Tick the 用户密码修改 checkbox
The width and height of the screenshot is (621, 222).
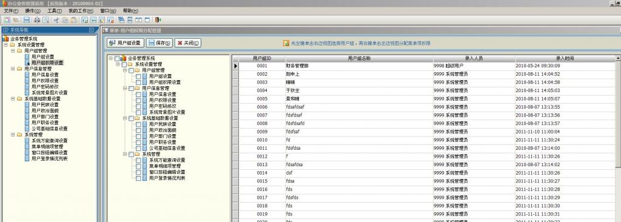click(x=138, y=106)
